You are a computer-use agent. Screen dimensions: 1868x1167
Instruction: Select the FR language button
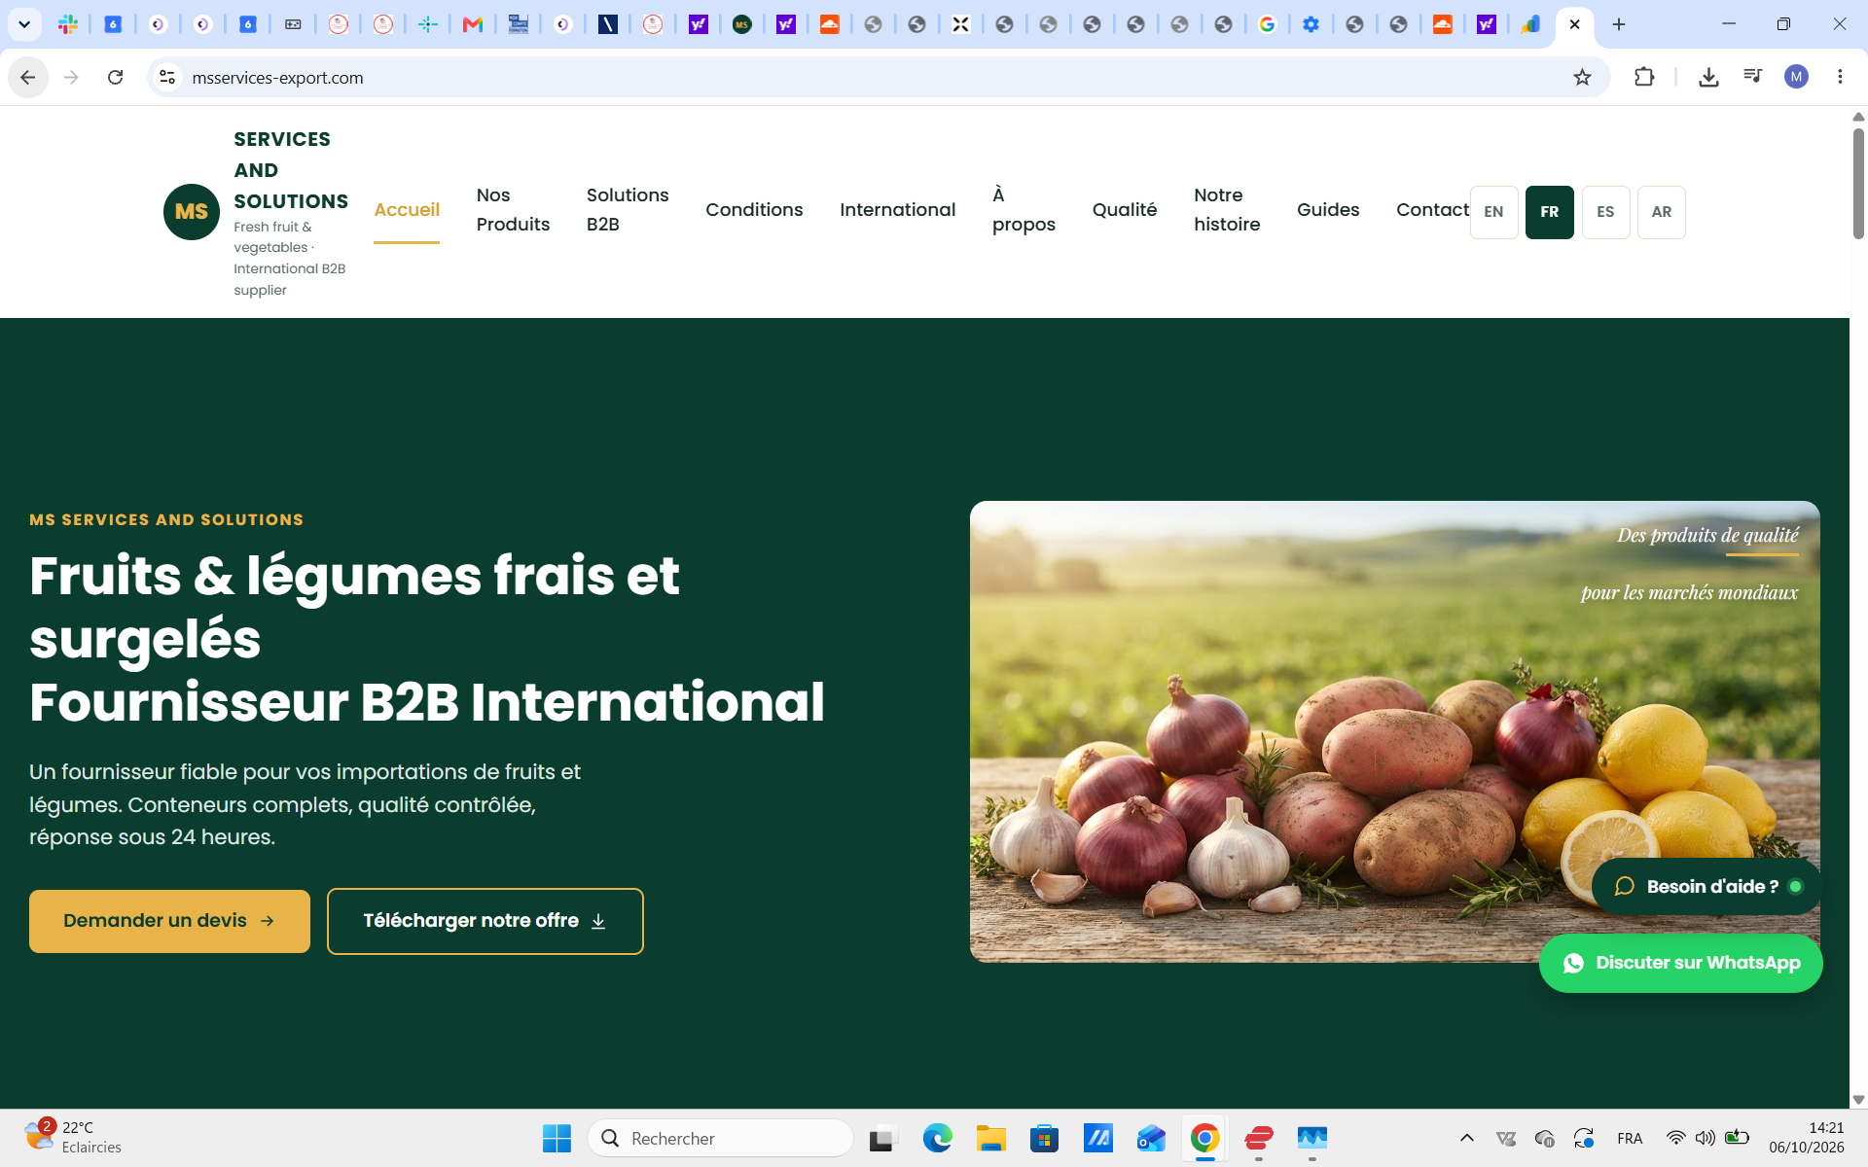tap(1549, 212)
